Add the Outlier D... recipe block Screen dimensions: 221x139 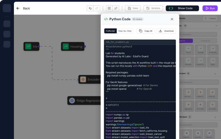200,94
